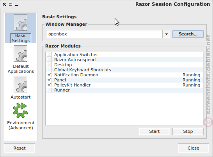Image resolution: width=213 pixels, height=157 pixels.
Task: Click the openbox window manager field
Action: click(104, 34)
